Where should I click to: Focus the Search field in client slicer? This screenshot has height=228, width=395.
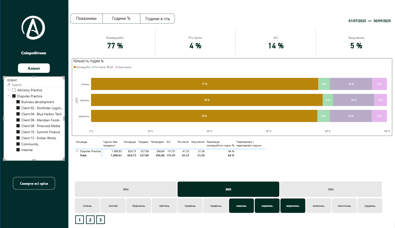(35, 85)
